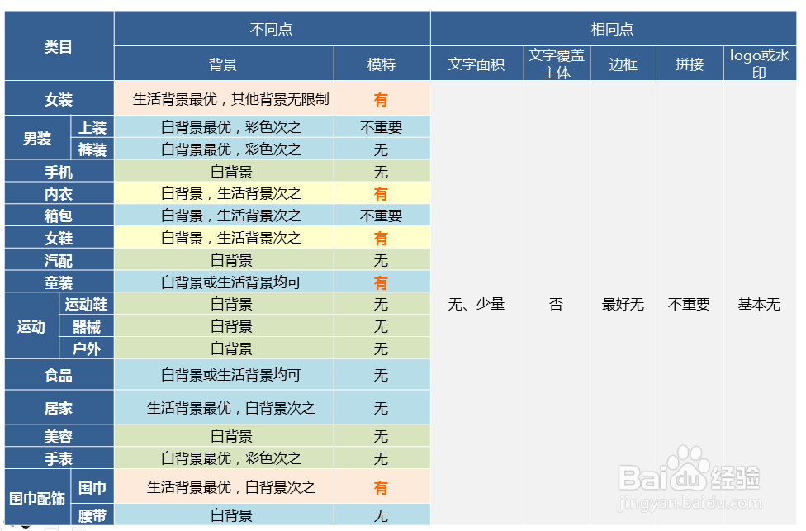Expand the 运动 category group
806x531 pixels.
click(x=33, y=326)
